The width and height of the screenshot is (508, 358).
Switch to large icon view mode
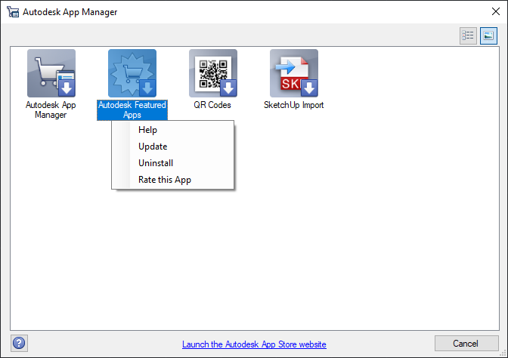[488, 35]
